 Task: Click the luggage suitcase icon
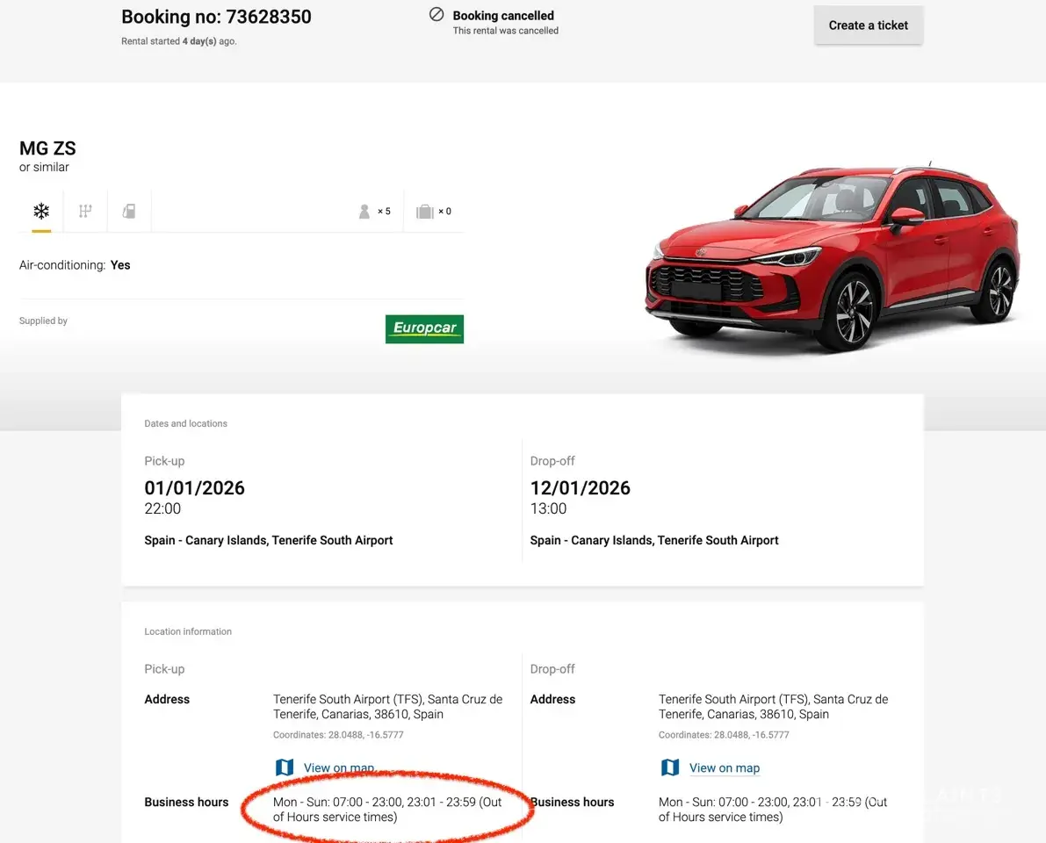click(x=425, y=212)
